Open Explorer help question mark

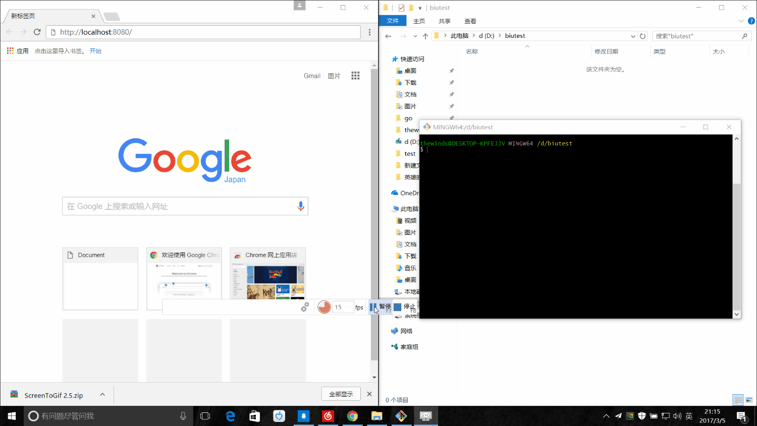[x=751, y=21]
